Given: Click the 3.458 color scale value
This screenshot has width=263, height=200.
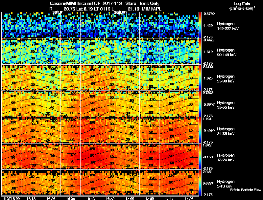Looking at the screenshot, I should click(207, 171).
